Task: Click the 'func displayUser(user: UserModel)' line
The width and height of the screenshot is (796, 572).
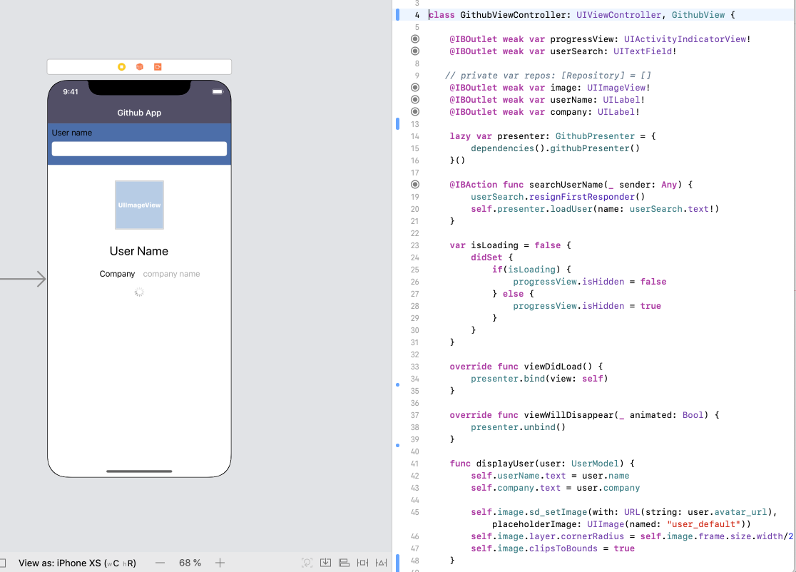Action: (542, 464)
